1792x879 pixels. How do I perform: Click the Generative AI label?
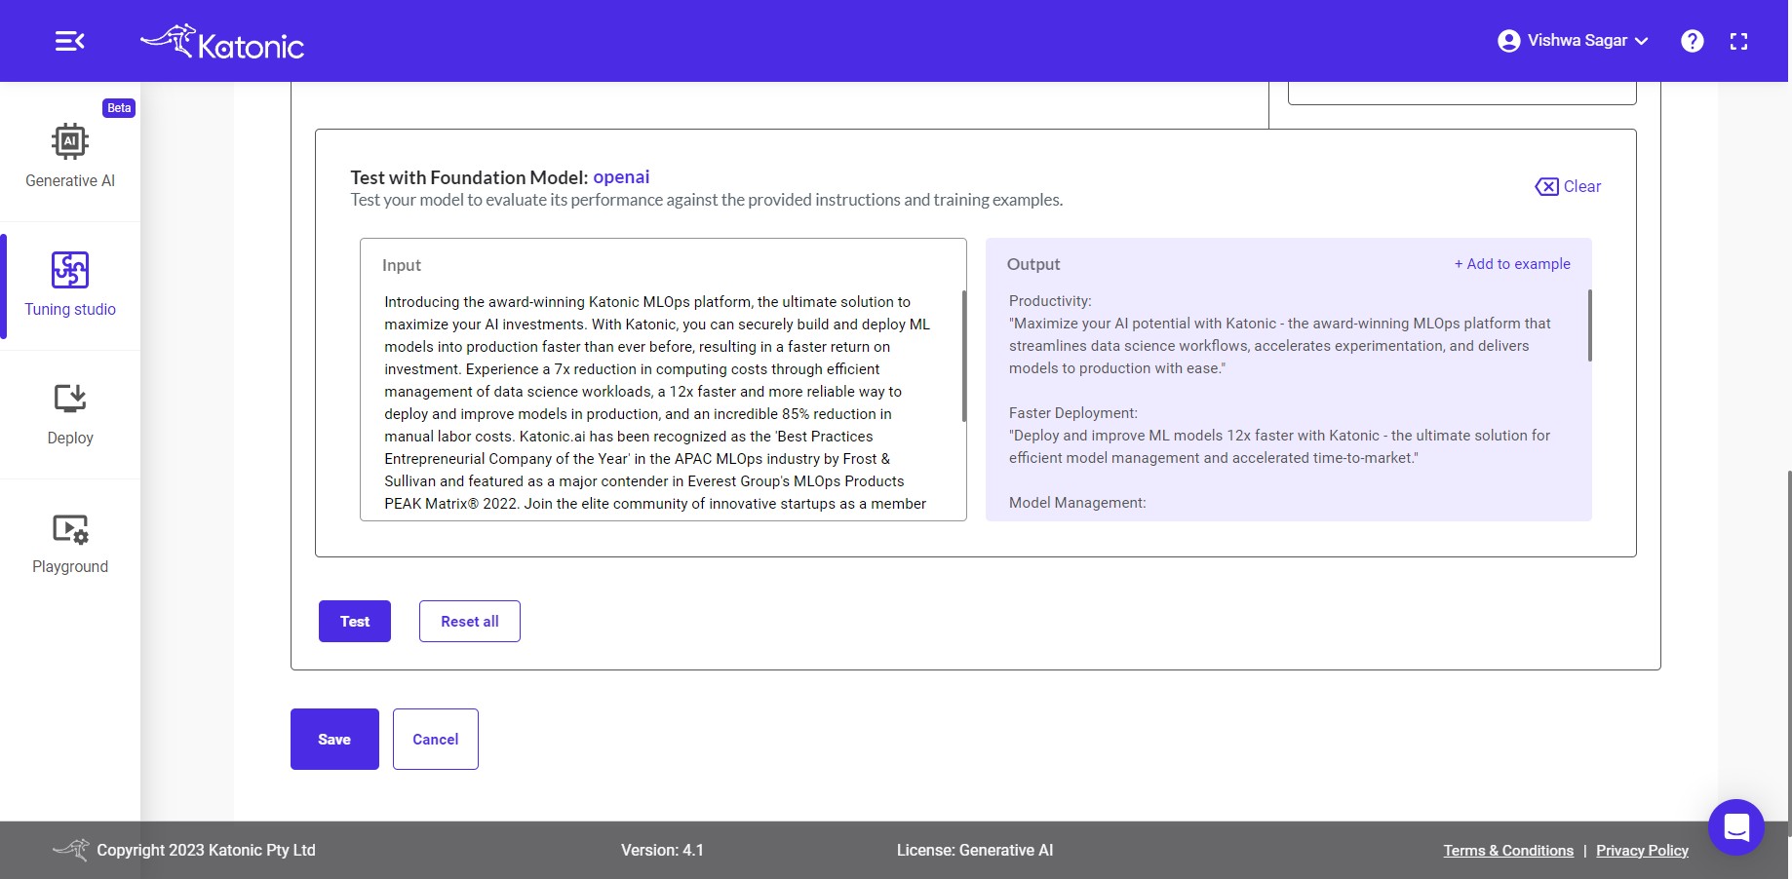(70, 180)
